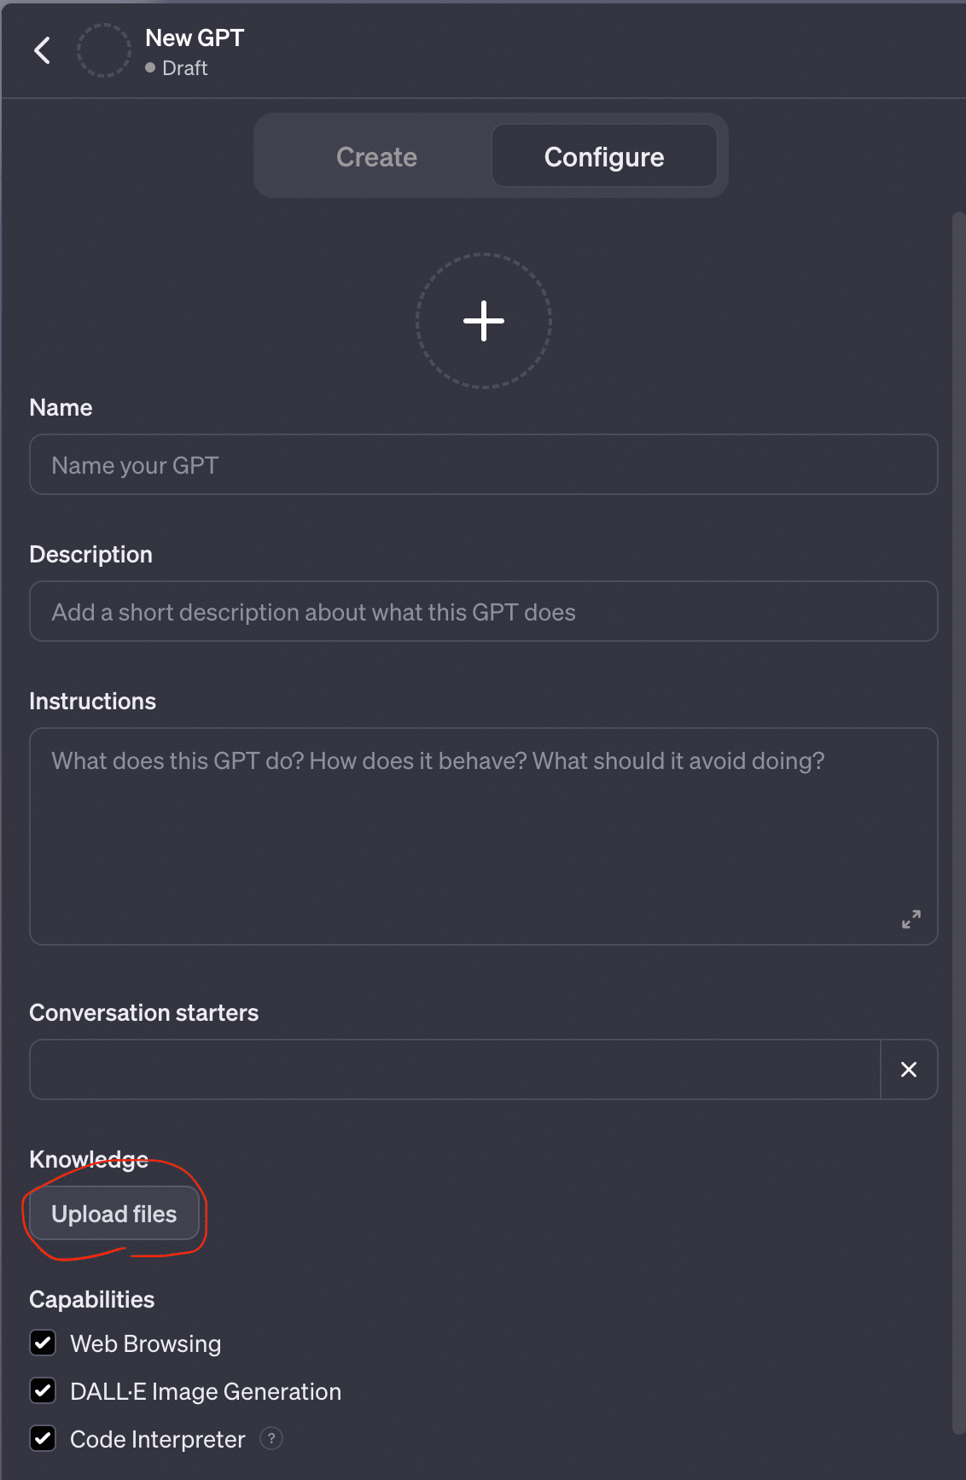Screen dimensions: 966x1480
Task: Toggle the Code Interpreter capability off
Action: (43, 1438)
